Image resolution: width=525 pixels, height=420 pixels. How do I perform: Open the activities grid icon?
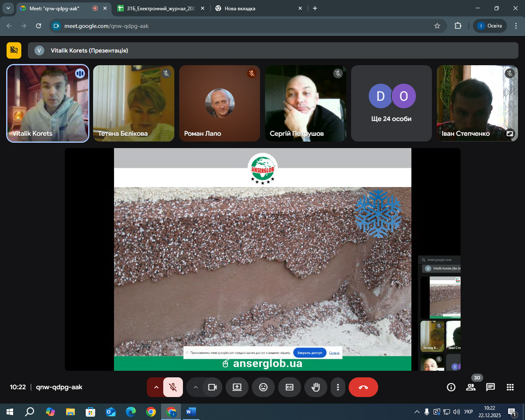click(510, 387)
